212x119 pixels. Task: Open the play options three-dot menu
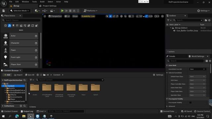pyautogui.click(x=78, y=11)
